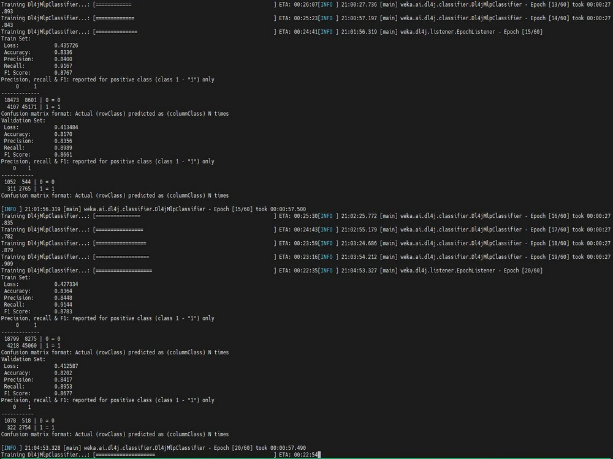Click the timestamp 21:02:55.179

[x=359, y=229]
